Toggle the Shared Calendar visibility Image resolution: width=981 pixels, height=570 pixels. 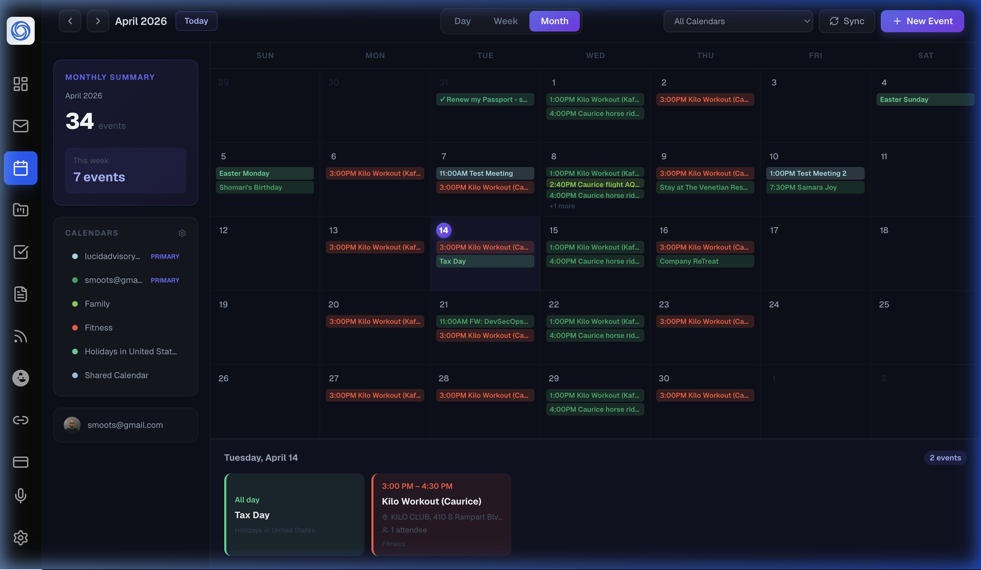click(116, 375)
